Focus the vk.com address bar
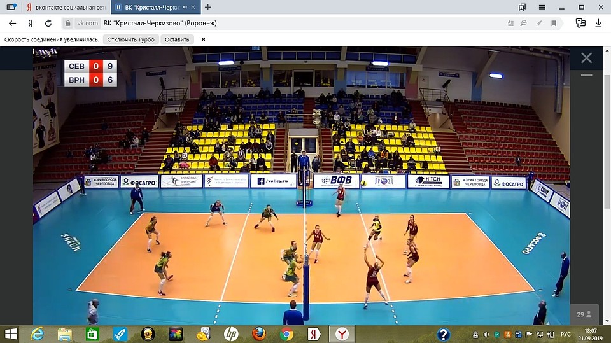This screenshot has height=343, width=611. point(88,24)
